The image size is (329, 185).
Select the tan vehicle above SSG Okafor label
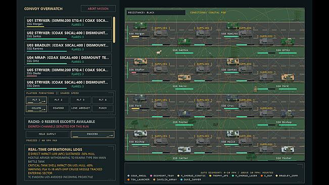(x=140, y=62)
